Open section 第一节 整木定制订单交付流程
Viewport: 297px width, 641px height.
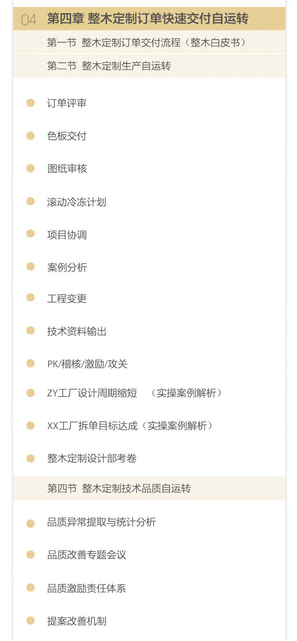click(x=146, y=42)
